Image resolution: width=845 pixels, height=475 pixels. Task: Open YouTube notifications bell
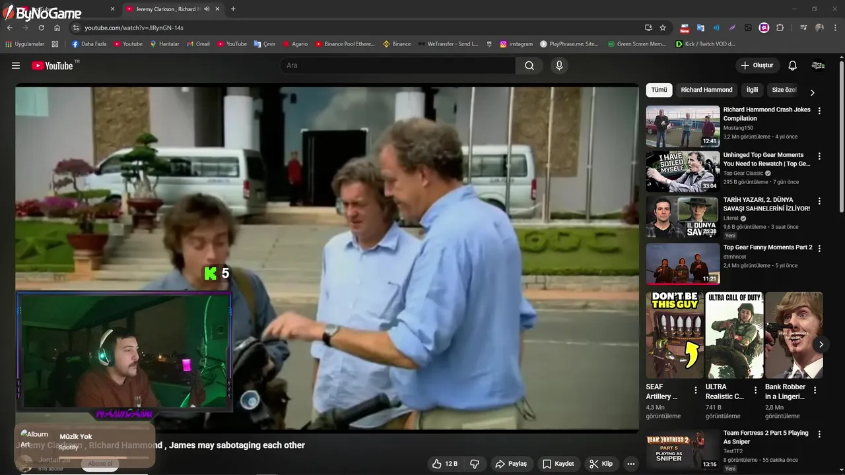793,65
